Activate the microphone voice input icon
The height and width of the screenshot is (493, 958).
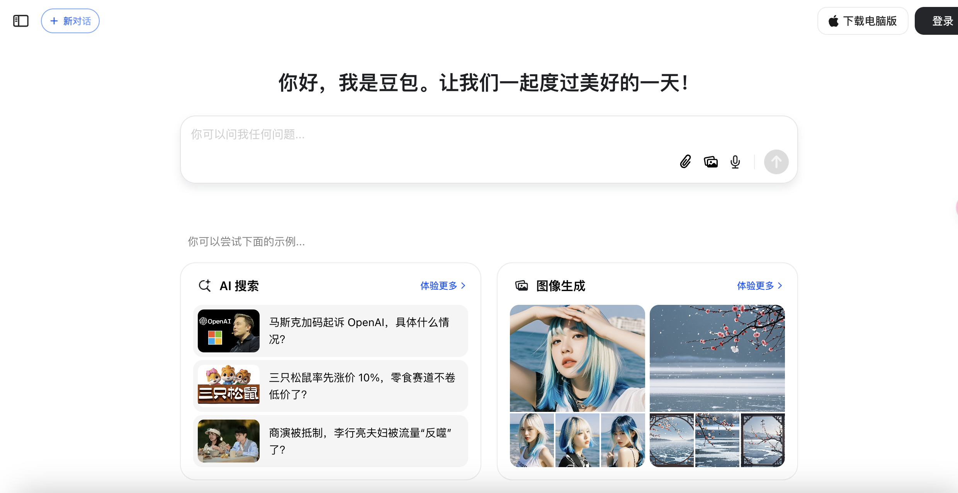click(735, 161)
